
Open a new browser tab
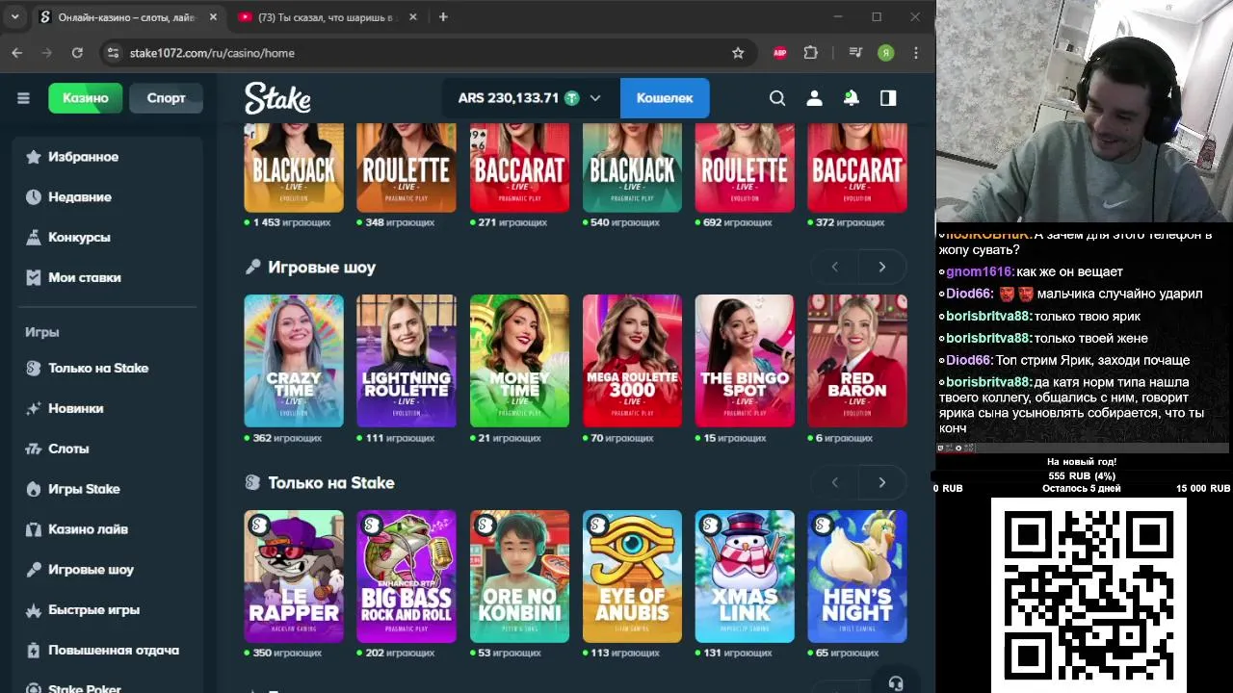(x=443, y=17)
